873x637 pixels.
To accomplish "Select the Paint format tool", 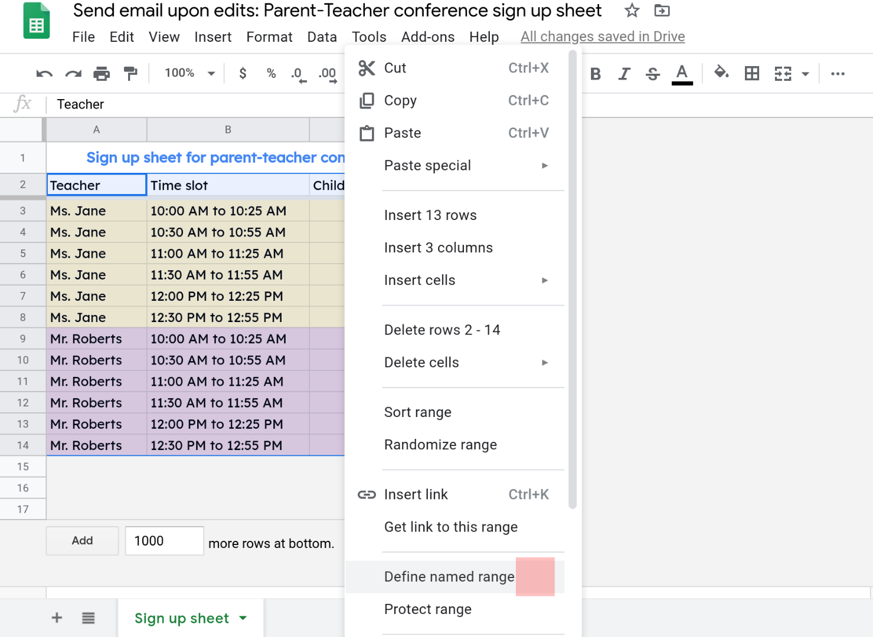I will 130,74.
